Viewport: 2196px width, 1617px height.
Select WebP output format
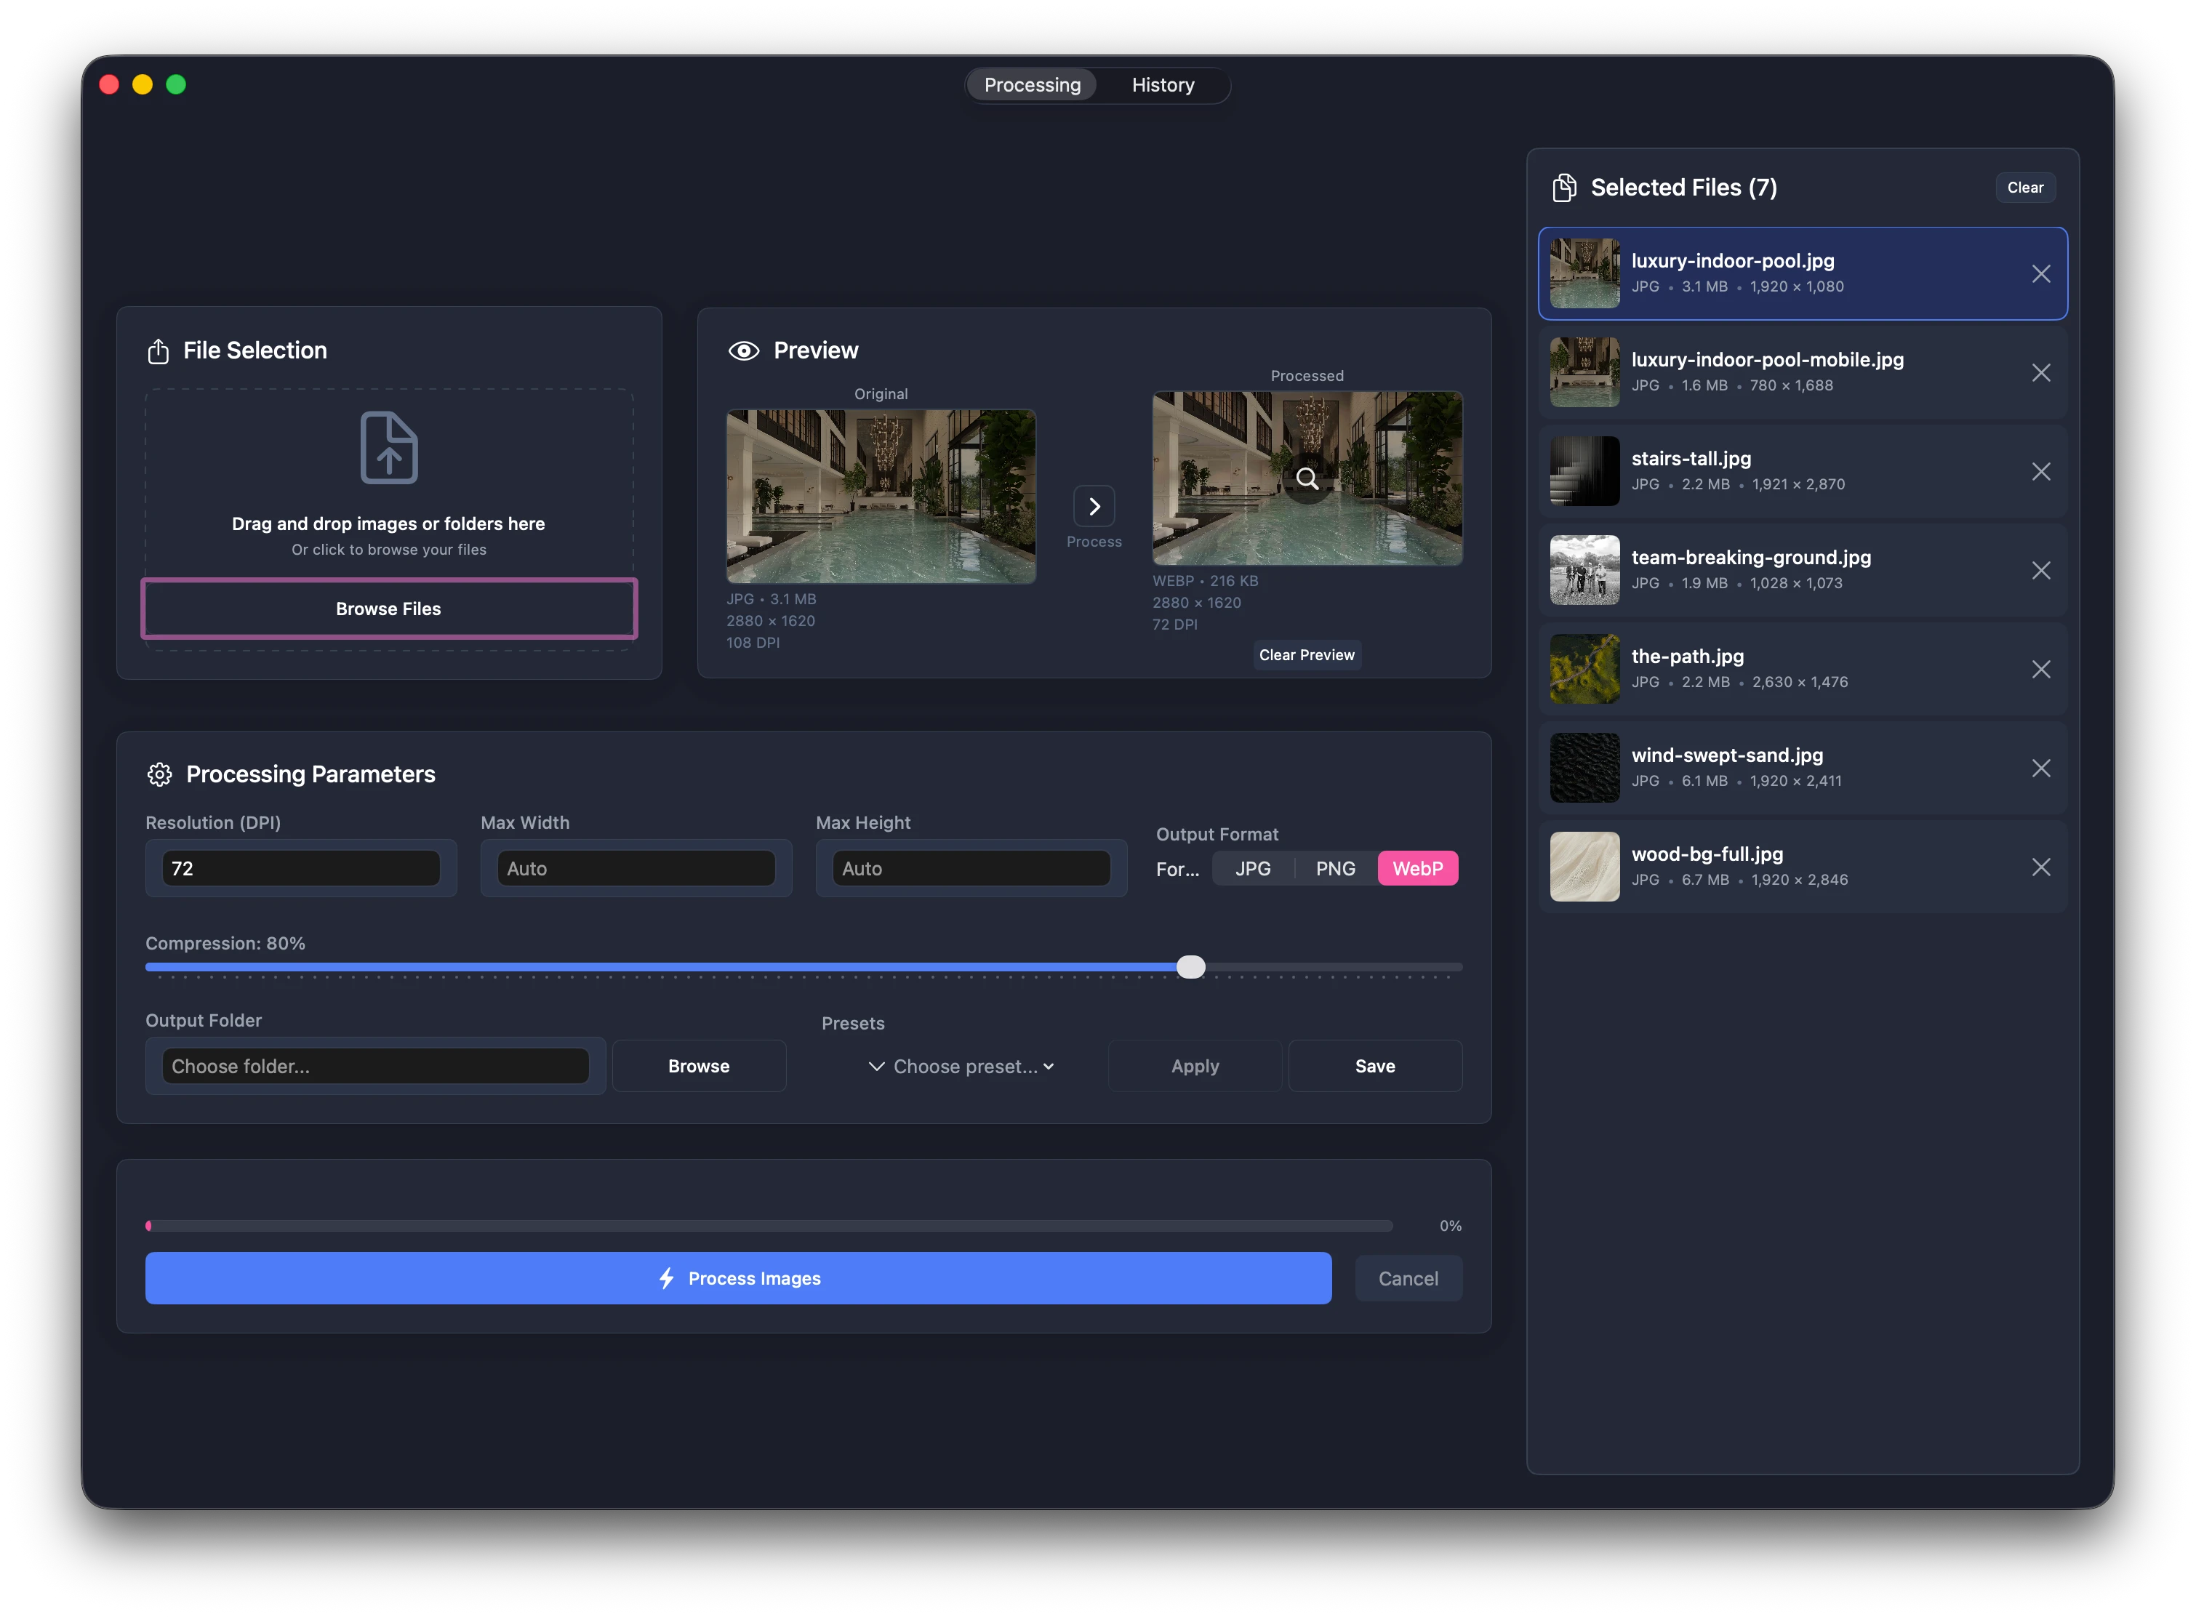pyautogui.click(x=1418, y=867)
